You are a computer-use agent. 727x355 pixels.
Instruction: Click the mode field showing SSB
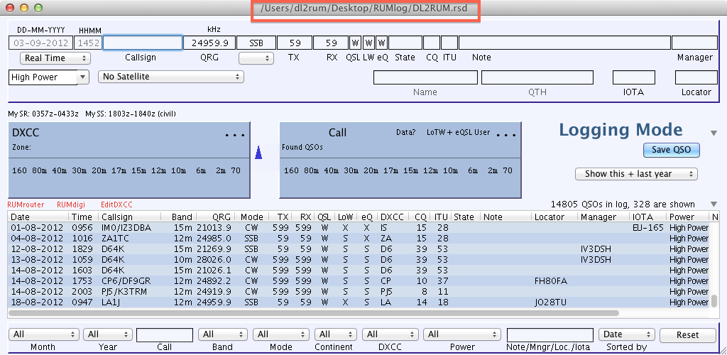(x=256, y=43)
